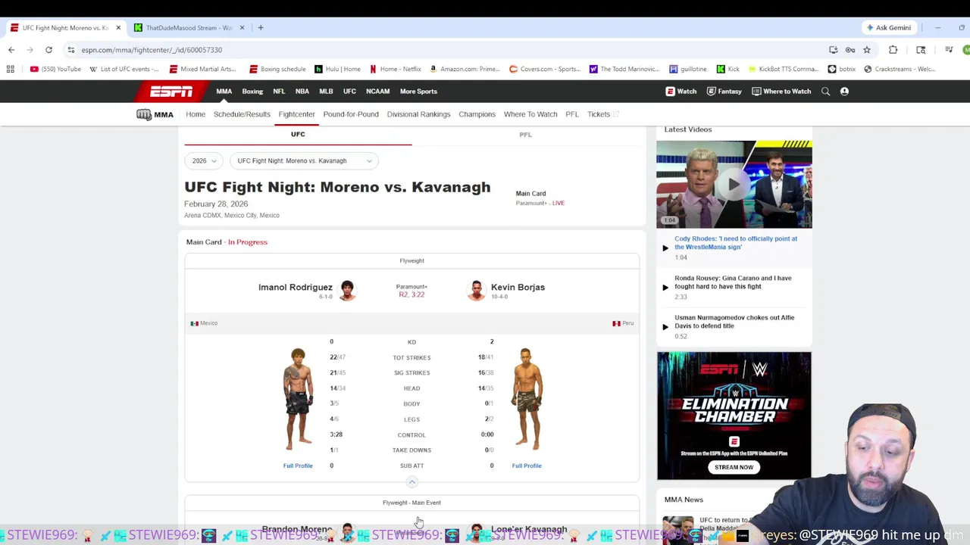970x545 pixels.
Task: Open the Schedule/Results menu item
Action: (242, 114)
